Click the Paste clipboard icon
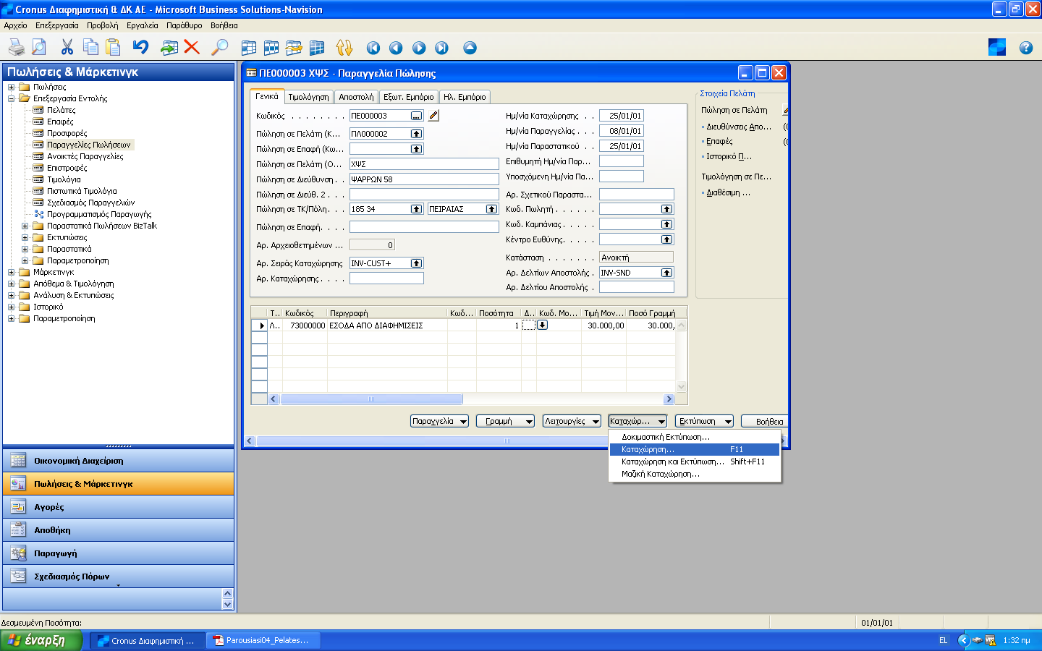This screenshot has height=651, width=1042. 113,48
